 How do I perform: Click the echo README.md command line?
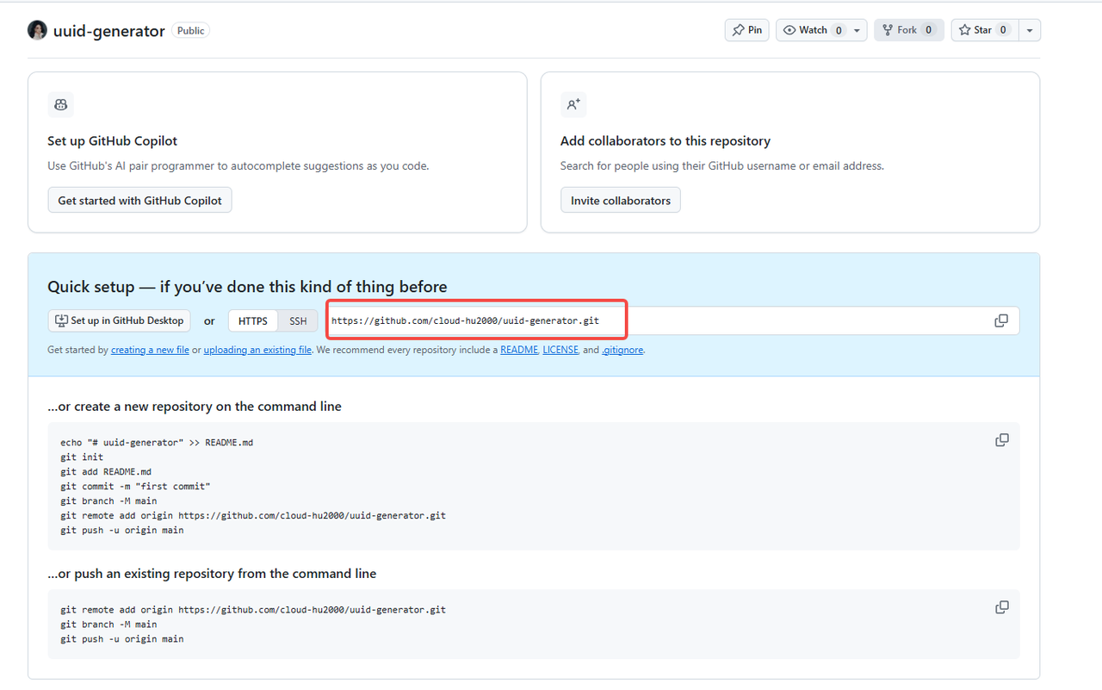(x=157, y=443)
